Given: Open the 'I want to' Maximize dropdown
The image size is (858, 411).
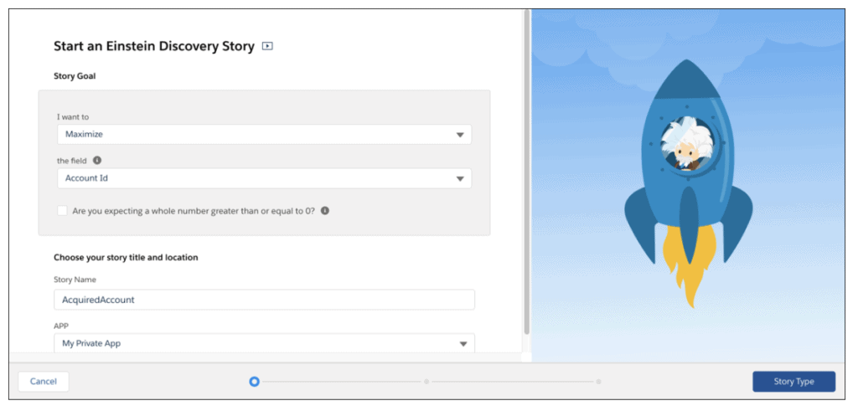Looking at the screenshot, I should click(264, 135).
